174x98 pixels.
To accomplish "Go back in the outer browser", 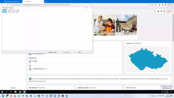I will coord(2,5).
